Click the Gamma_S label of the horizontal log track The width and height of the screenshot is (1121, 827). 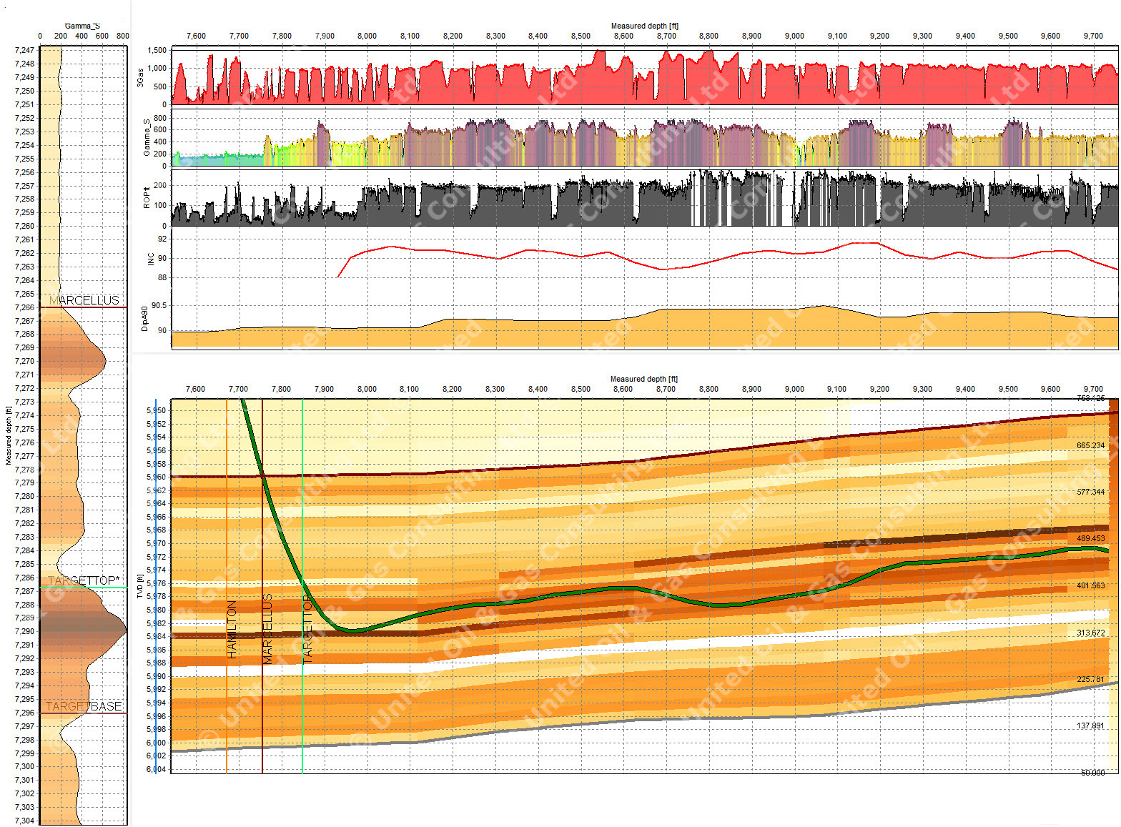(147, 137)
